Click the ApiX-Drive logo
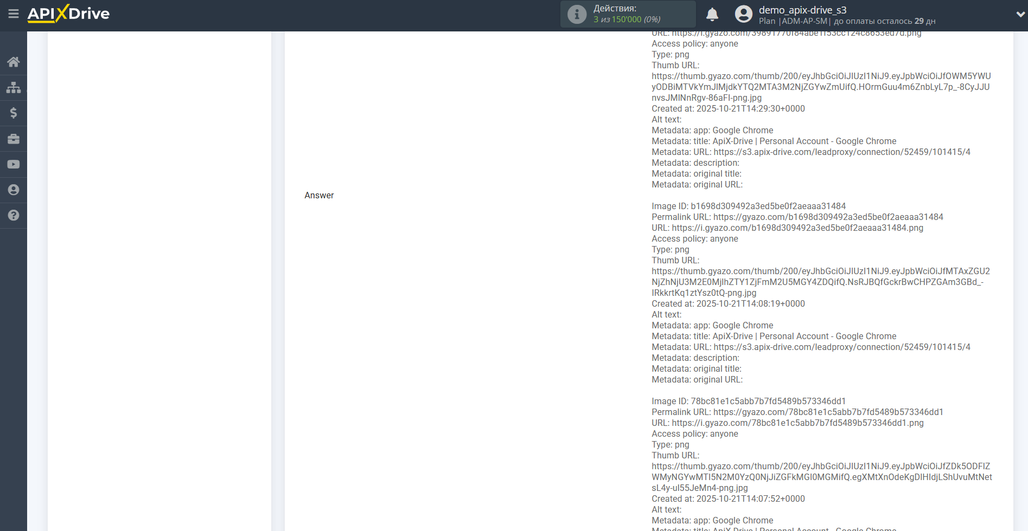Image resolution: width=1028 pixels, height=531 pixels. [x=68, y=14]
